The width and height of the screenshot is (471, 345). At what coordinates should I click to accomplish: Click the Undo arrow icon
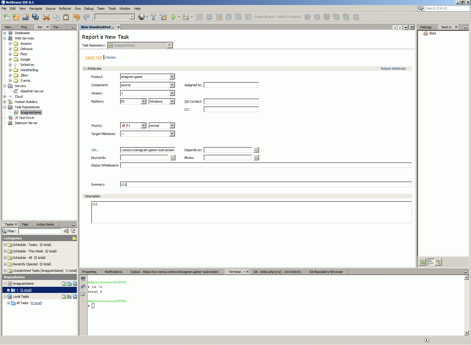click(77, 17)
